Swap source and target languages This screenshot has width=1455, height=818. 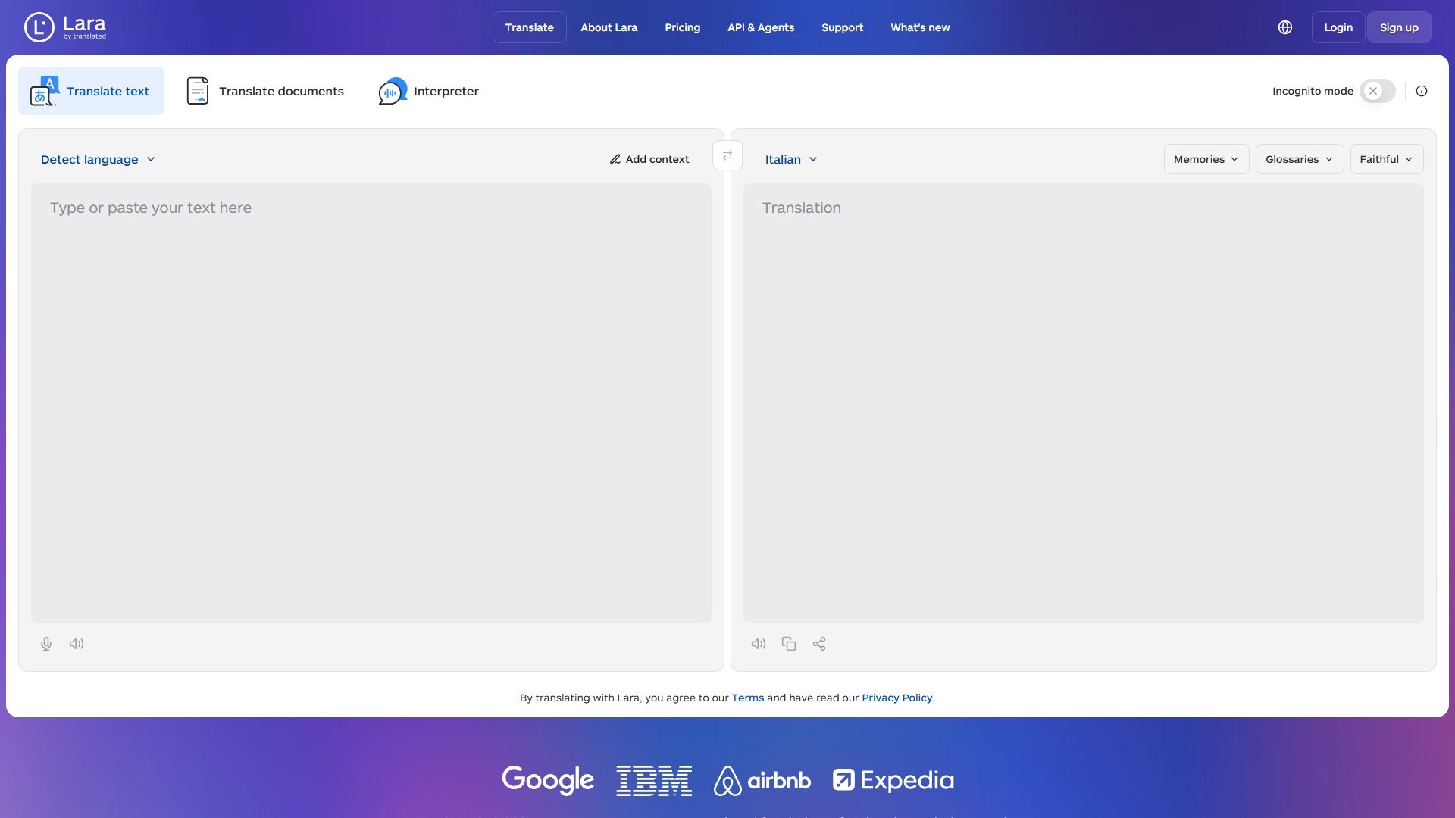(x=727, y=156)
